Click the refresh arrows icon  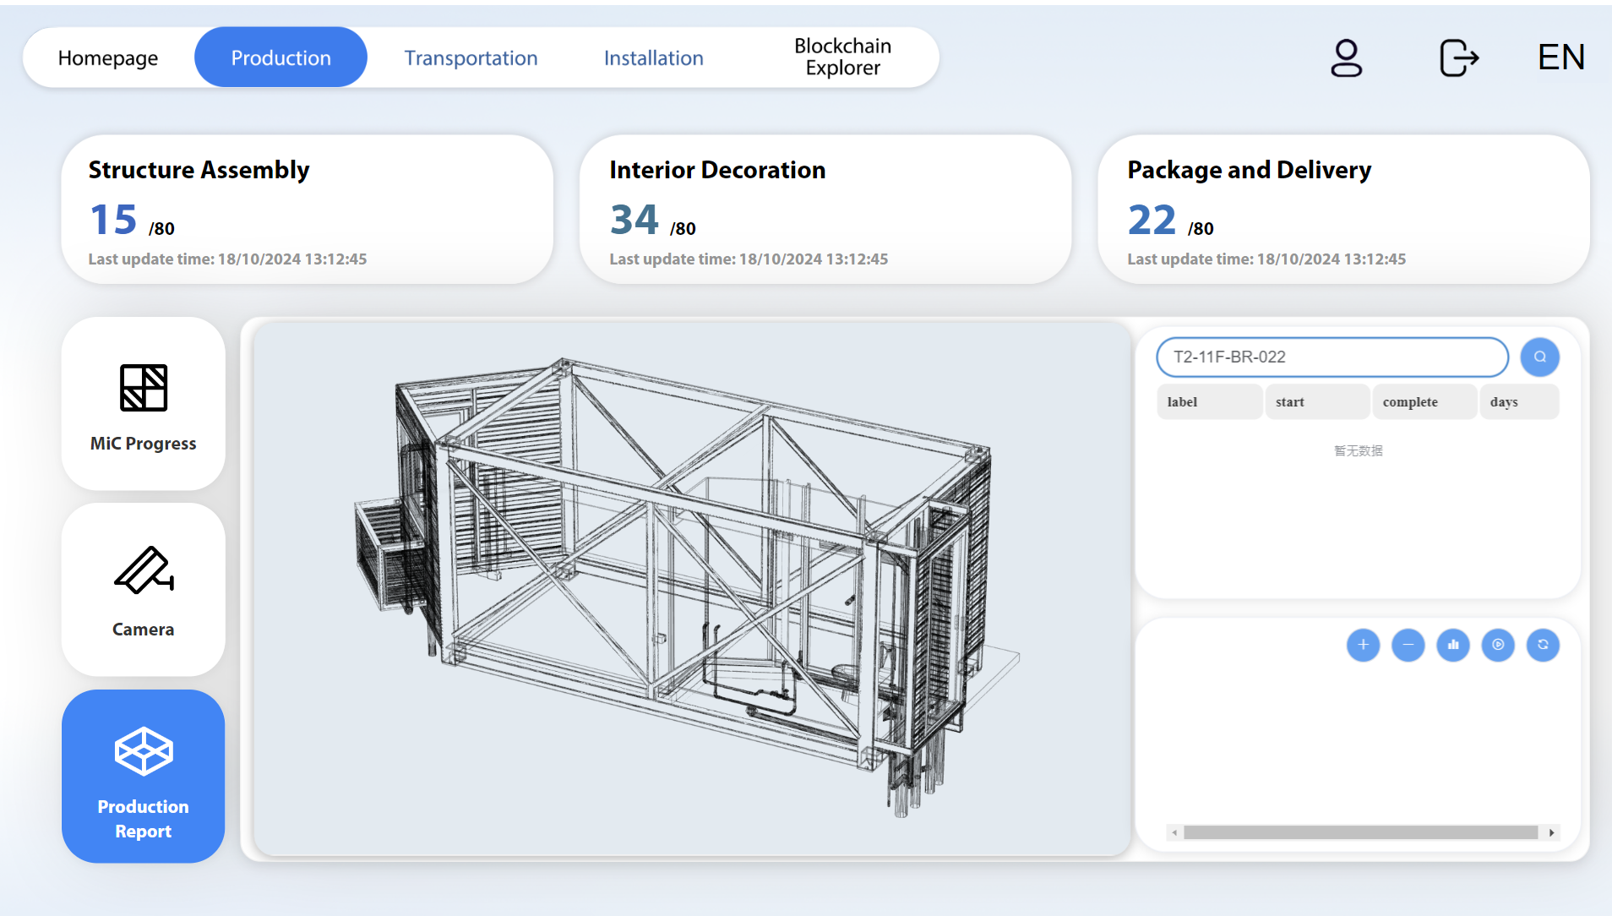(1543, 645)
